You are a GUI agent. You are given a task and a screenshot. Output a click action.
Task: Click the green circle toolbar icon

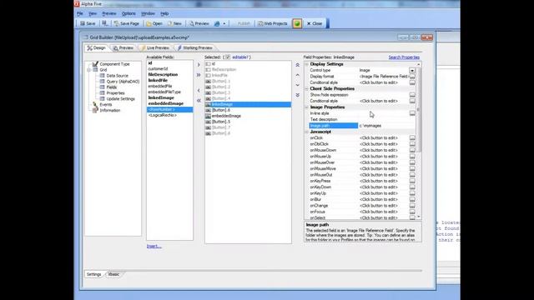point(297,23)
